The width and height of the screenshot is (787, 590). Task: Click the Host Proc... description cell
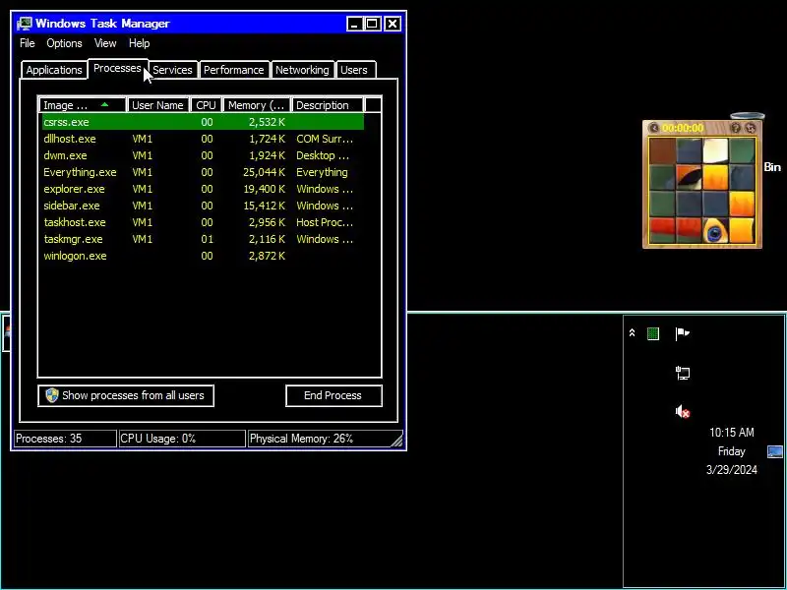(x=325, y=222)
